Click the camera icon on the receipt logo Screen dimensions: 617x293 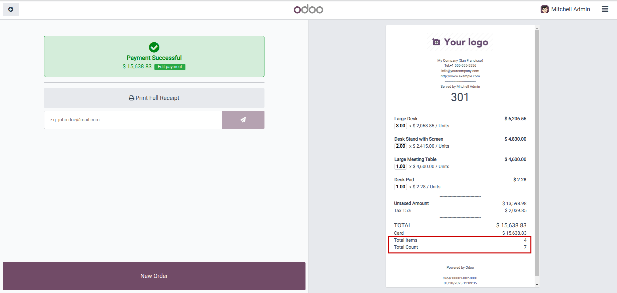click(436, 42)
